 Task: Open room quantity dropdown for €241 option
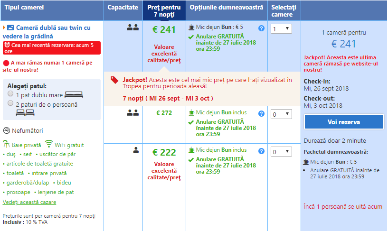(281, 29)
